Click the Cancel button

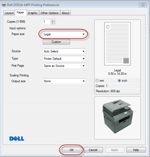pyautogui.click(x=93, y=150)
